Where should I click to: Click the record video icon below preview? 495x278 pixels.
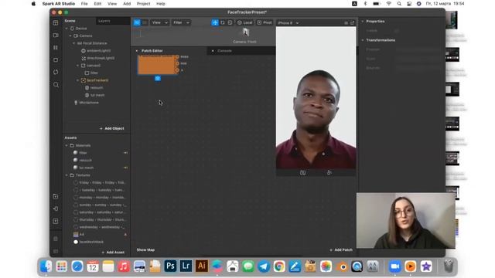329,173
